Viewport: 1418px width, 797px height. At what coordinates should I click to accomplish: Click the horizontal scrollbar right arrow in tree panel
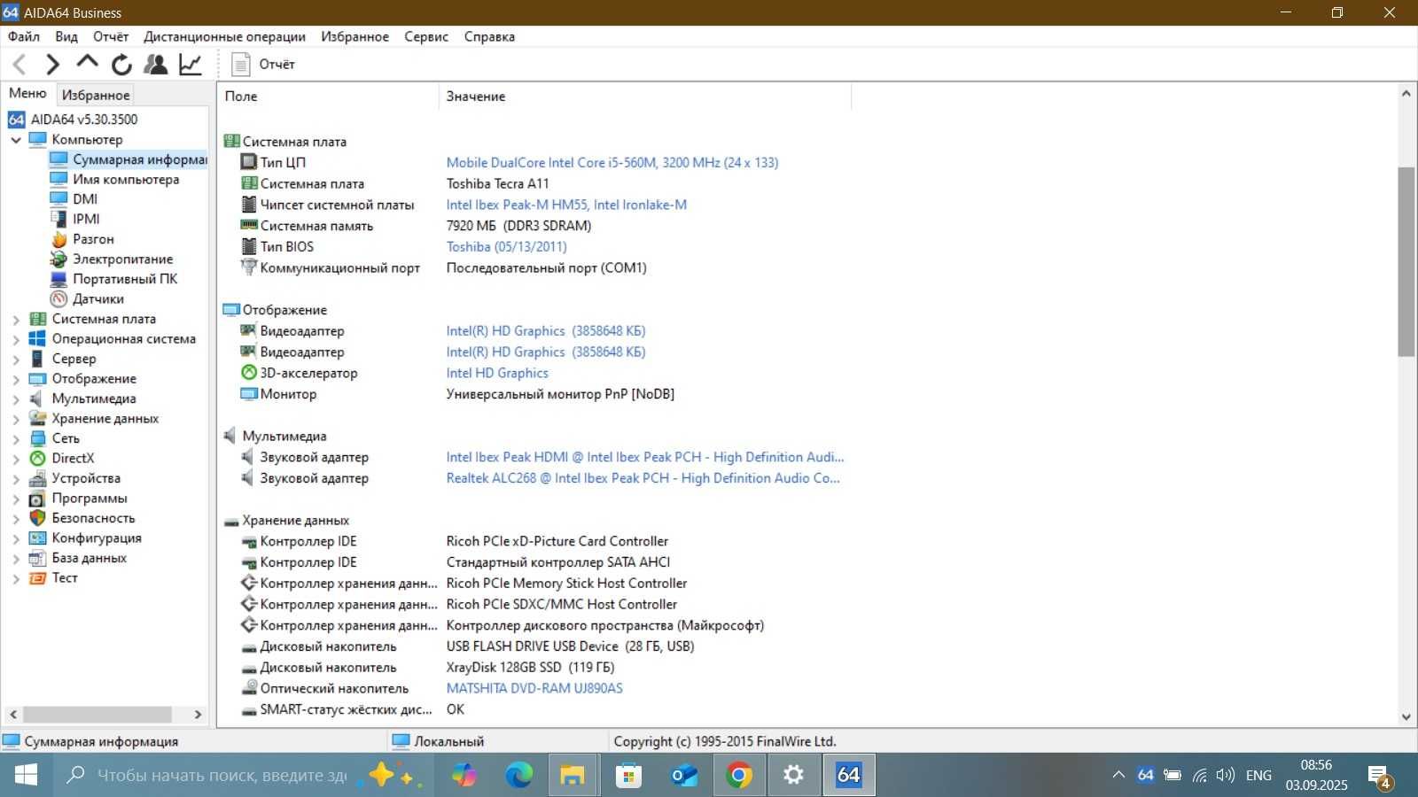[x=198, y=715]
